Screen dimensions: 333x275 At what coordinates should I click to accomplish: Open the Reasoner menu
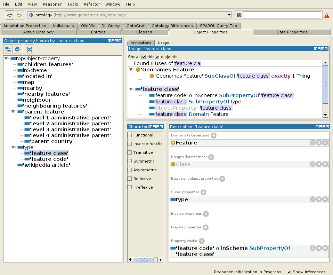(52, 4)
